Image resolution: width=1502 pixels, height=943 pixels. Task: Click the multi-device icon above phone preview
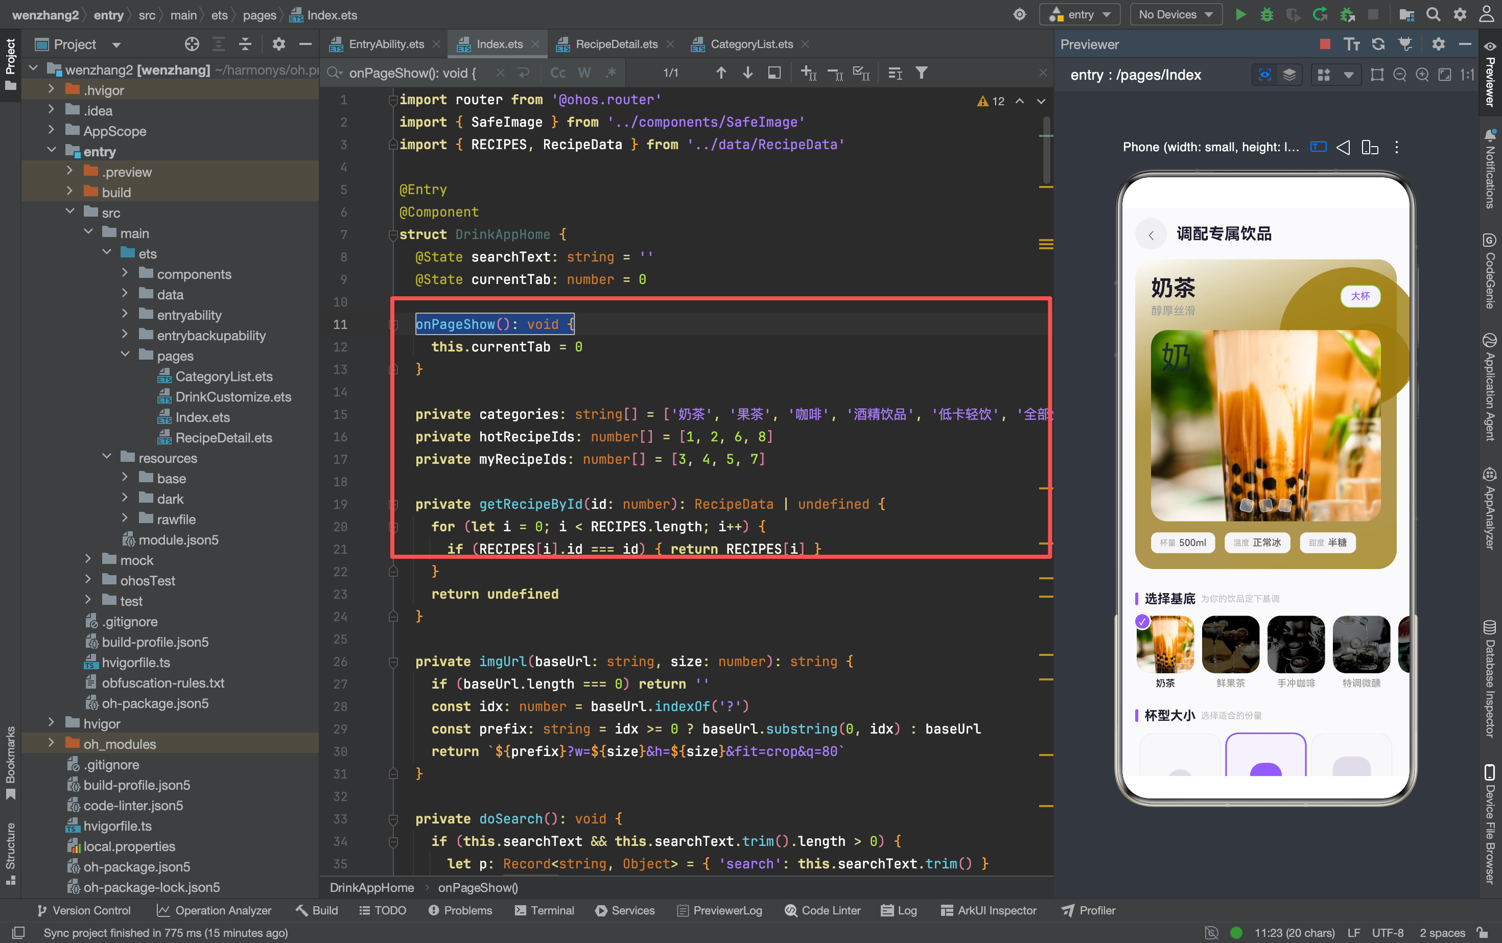click(1370, 147)
